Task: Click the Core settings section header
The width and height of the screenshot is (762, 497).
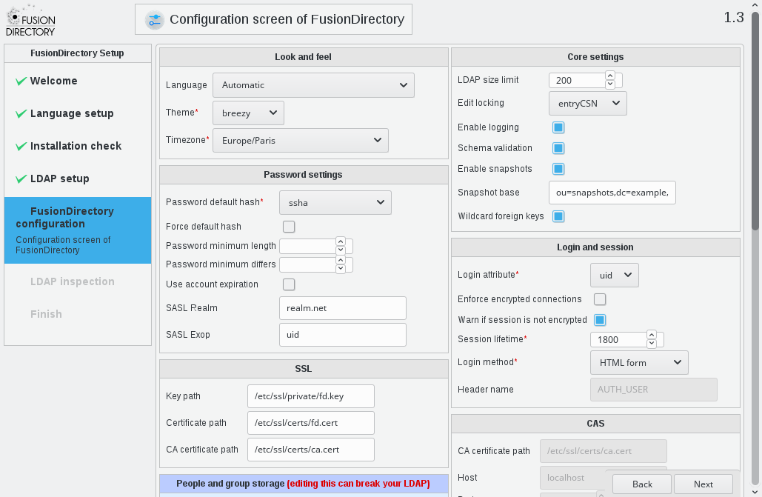Action: pos(595,57)
